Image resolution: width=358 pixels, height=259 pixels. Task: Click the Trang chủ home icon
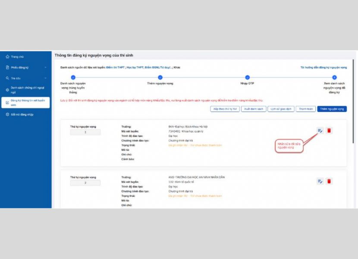coord(7,57)
